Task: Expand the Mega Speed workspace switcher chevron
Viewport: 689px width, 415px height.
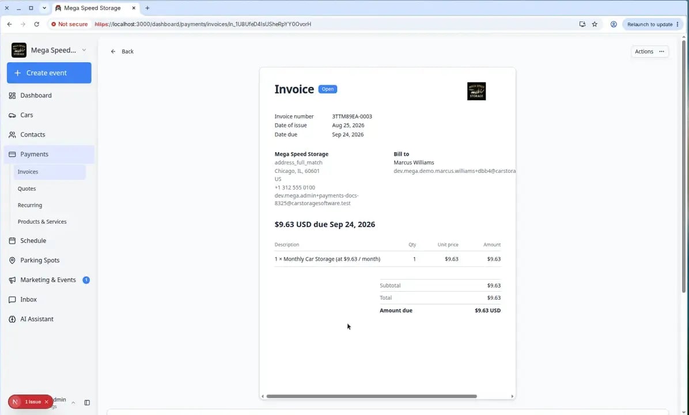Action: 84,50
